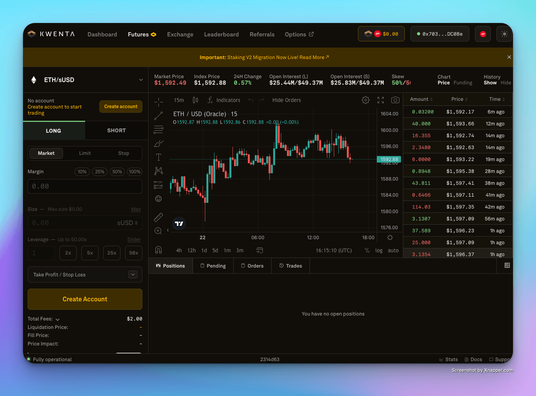Show the Price chart view

444,83
